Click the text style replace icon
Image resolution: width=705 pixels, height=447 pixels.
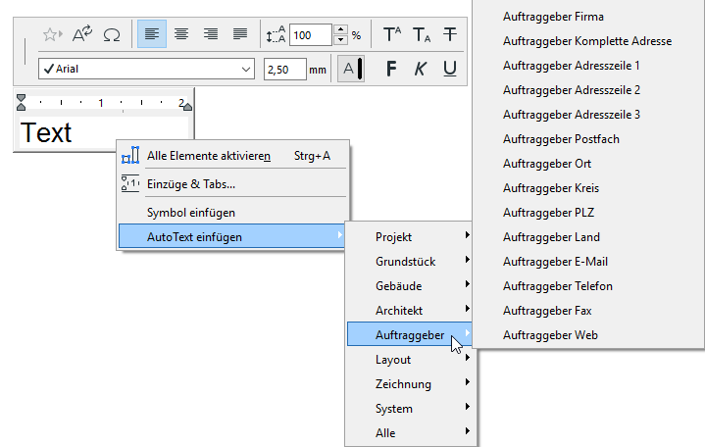tap(82, 34)
